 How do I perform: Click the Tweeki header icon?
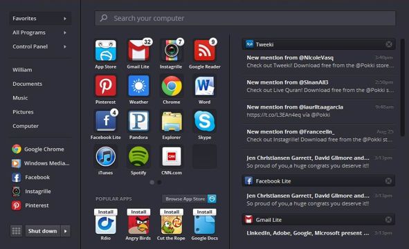pos(249,44)
